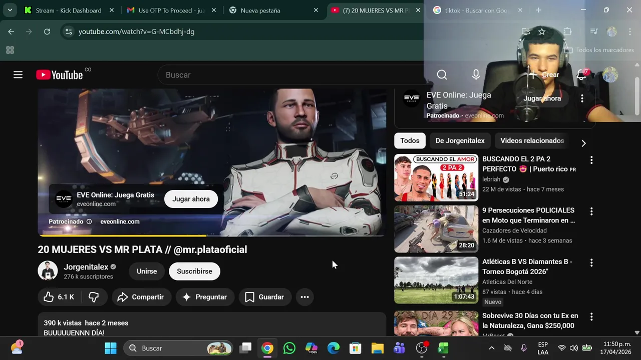Click the Unirse button
Screen dimensions: 641x360
[147, 271]
